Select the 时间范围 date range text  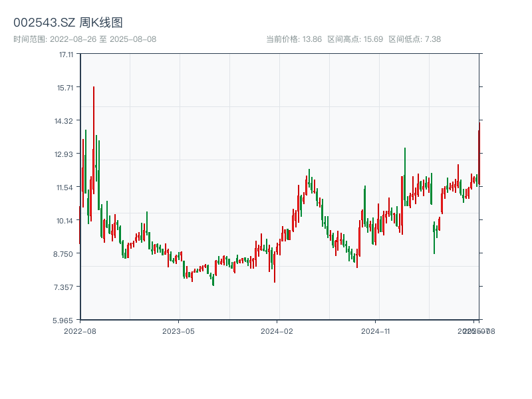(84, 39)
